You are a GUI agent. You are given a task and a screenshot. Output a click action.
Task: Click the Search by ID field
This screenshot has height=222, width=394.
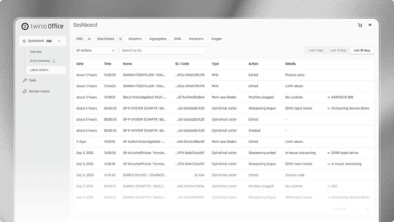pos(163,50)
